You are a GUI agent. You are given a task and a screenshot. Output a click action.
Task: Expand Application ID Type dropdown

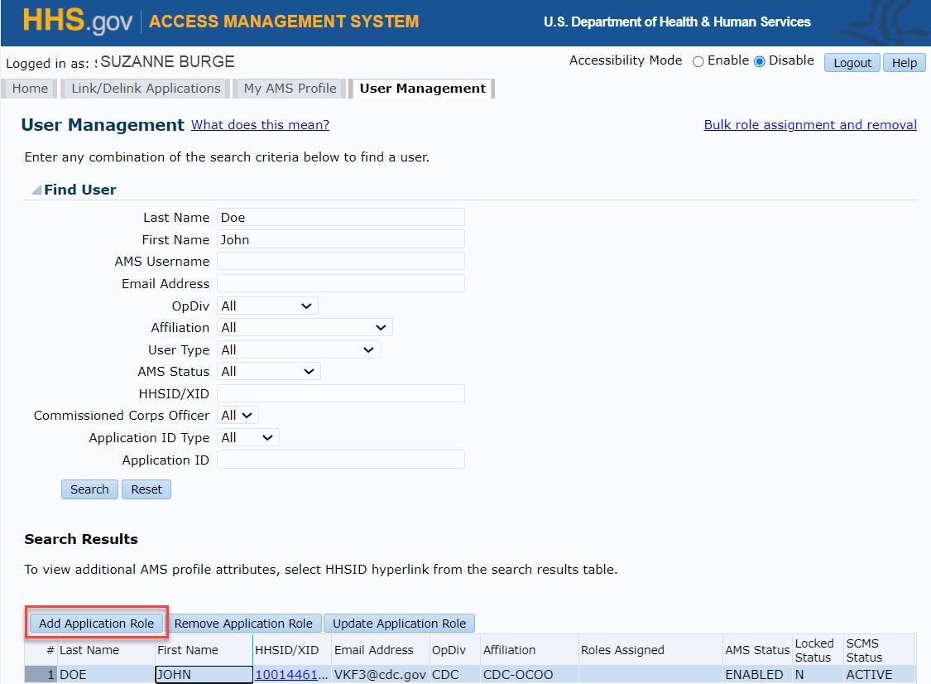(247, 438)
